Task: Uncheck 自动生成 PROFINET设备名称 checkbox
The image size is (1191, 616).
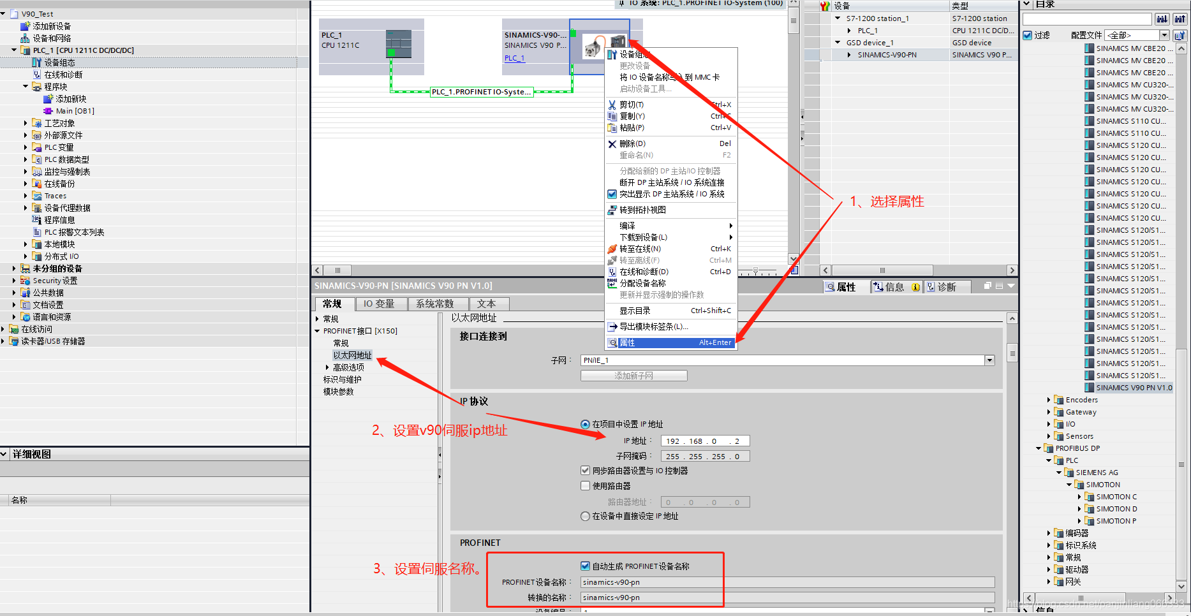Action: pos(585,566)
